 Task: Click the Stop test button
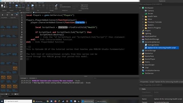click(x=43, y=6)
